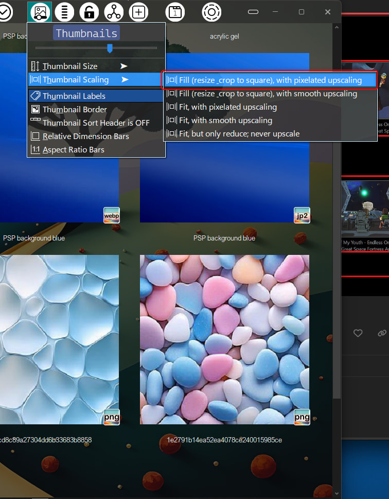Click the Thumbnails menu toolbar icon
The image size is (389, 499).
coord(40,11)
